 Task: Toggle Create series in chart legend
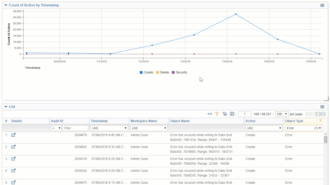point(146,72)
